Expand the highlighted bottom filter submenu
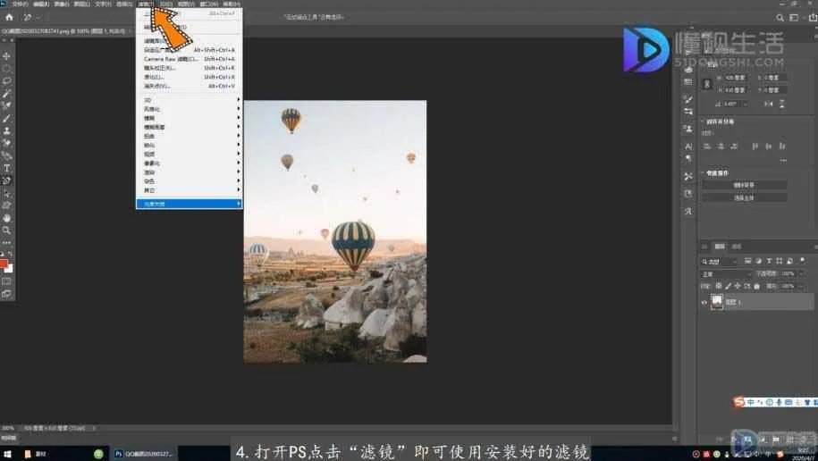The image size is (818, 461). click(188, 204)
